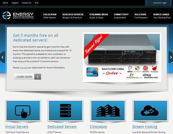
Task: Click the CentOS logo
Action: click(x=137, y=69)
